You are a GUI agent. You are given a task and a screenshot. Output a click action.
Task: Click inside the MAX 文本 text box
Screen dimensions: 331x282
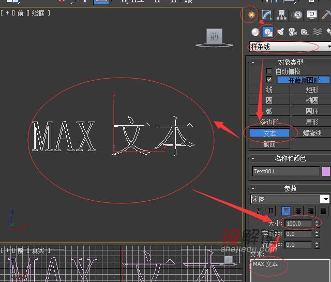290,271
